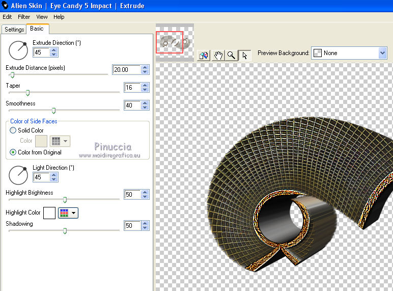This screenshot has height=291, width=393.
Task: Open the Filter menu
Action: click(24, 17)
